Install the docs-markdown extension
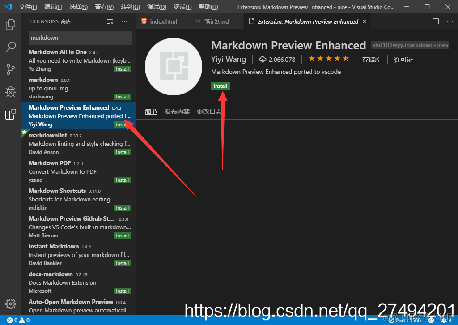Image resolution: width=458 pixels, height=325 pixels. click(x=122, y=291)
